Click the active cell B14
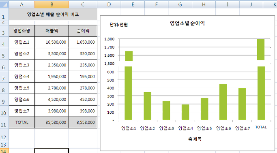The height and width of the screenshot is (153, 277). click(x=52, y=151)
